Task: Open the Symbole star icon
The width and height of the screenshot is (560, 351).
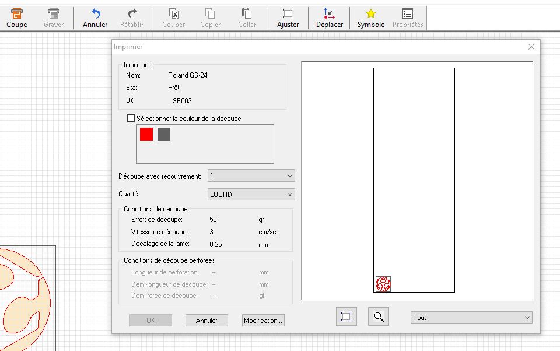Action: 371,14
